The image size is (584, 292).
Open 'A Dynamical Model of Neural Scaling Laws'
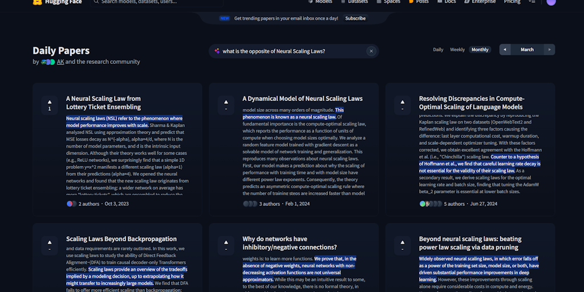pyautogui.click(x=302, y=99)
